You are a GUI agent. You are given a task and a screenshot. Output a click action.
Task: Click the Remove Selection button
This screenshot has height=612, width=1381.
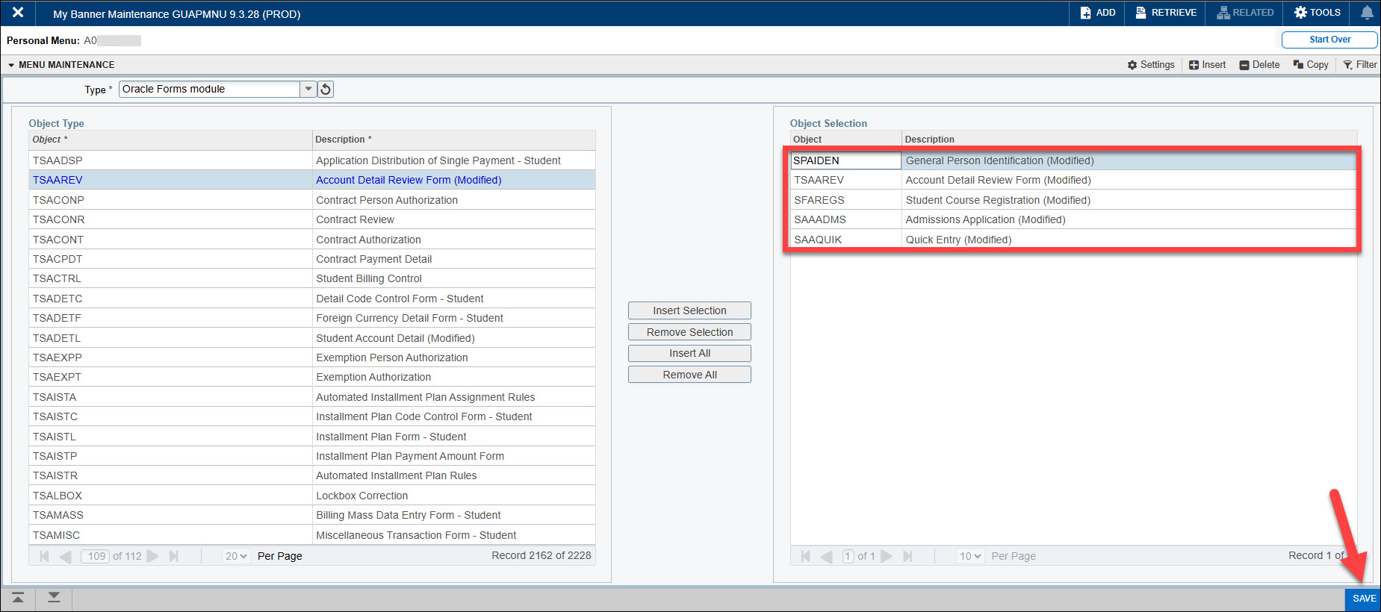click(x=689, y=332)
